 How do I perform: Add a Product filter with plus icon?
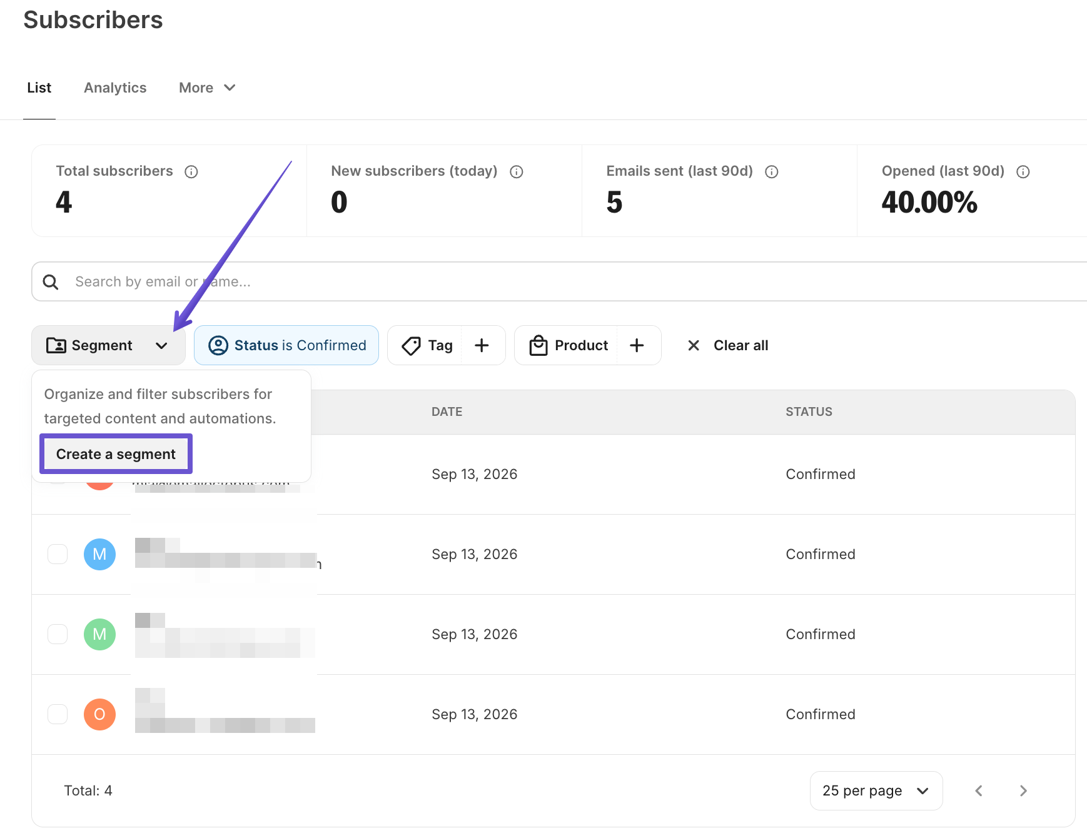click(x=637, y=345)
